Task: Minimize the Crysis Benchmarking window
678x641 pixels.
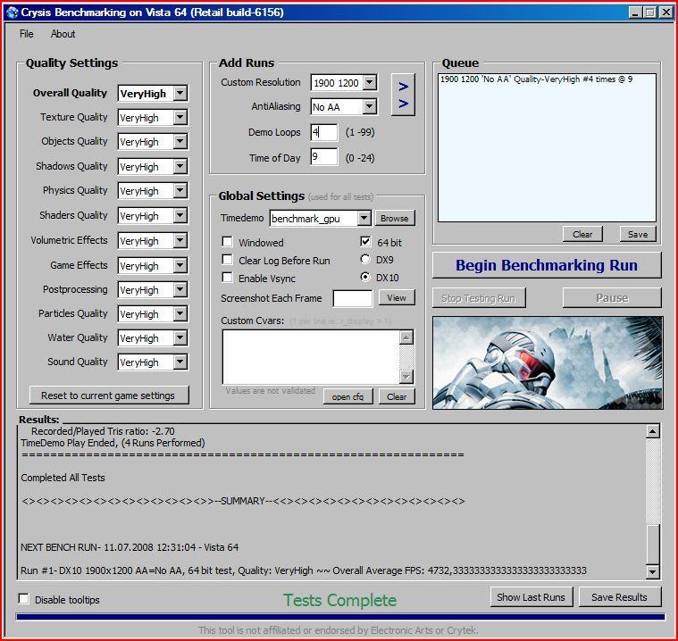Action: (x=635, y=12)
